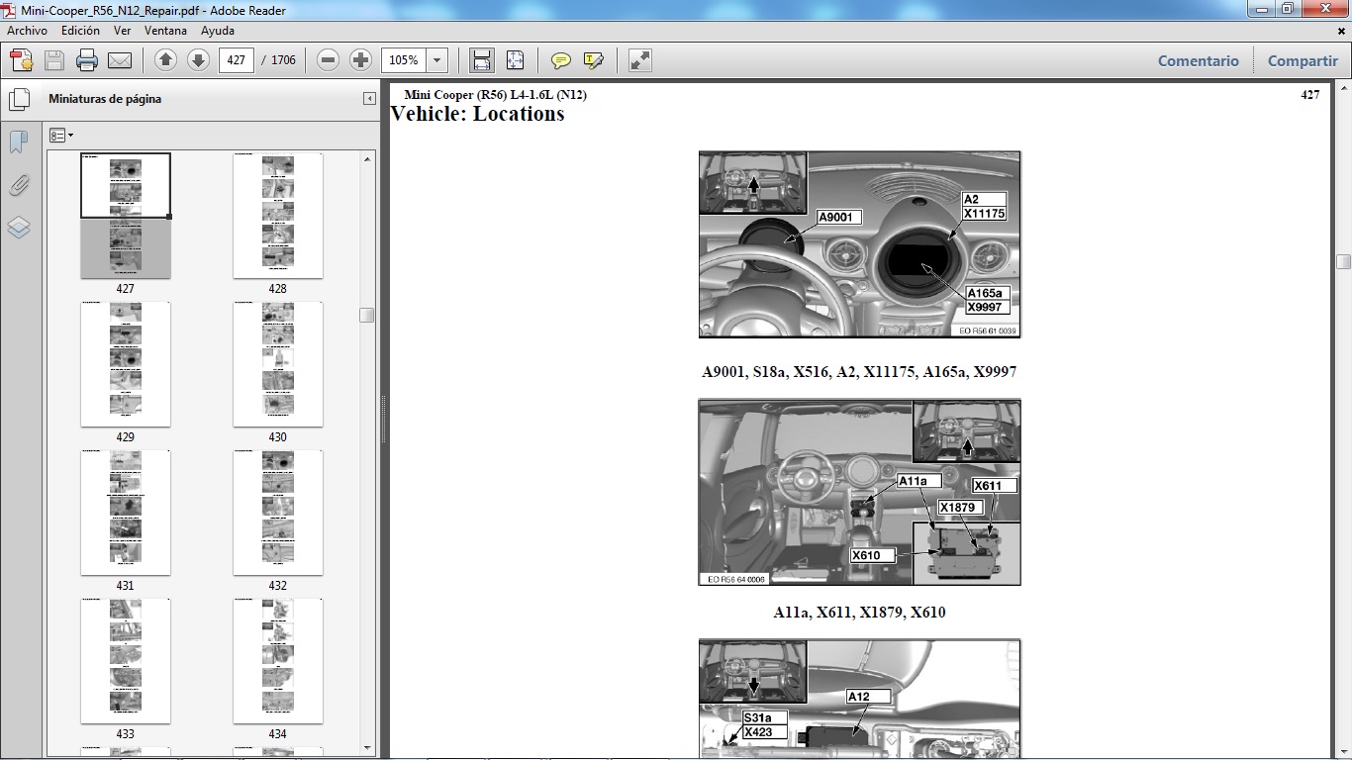1352x760 pixels.
Task: Click the A9001 label in diagram
Action: point(838,218)
